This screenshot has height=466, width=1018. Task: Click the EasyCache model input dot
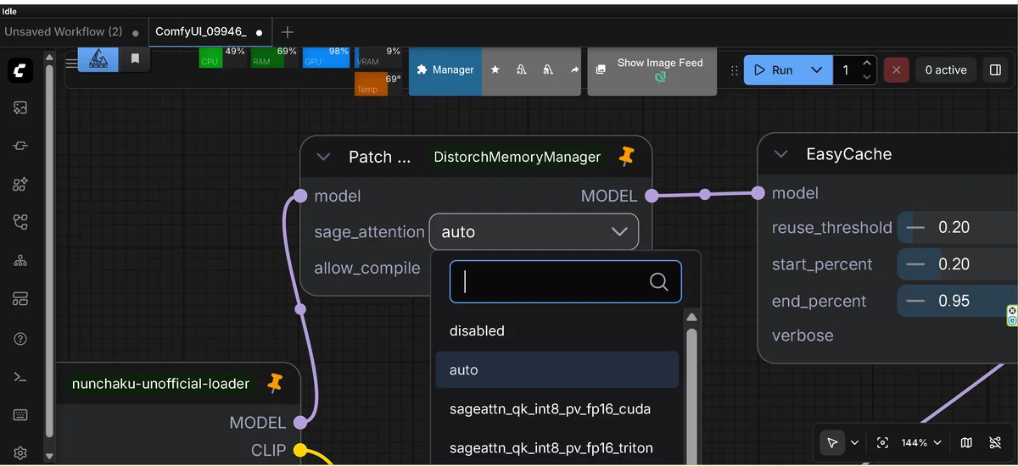tap(758, 193)
